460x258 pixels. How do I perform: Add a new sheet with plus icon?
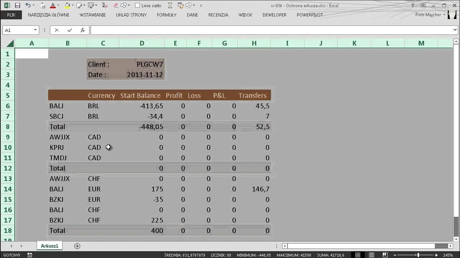coord(77,246)
